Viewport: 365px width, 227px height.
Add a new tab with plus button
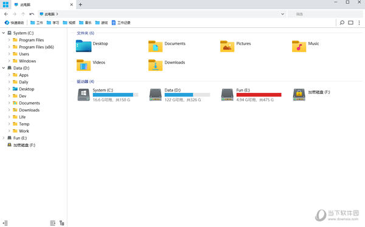80,4
